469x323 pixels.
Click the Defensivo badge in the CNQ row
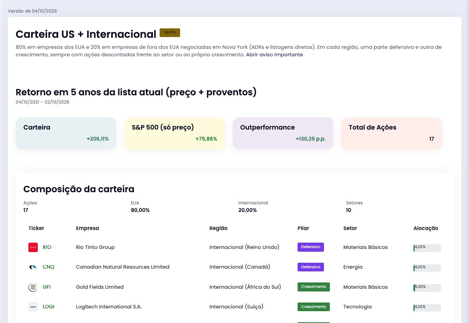pyautogui.click(x=311, y=267)
